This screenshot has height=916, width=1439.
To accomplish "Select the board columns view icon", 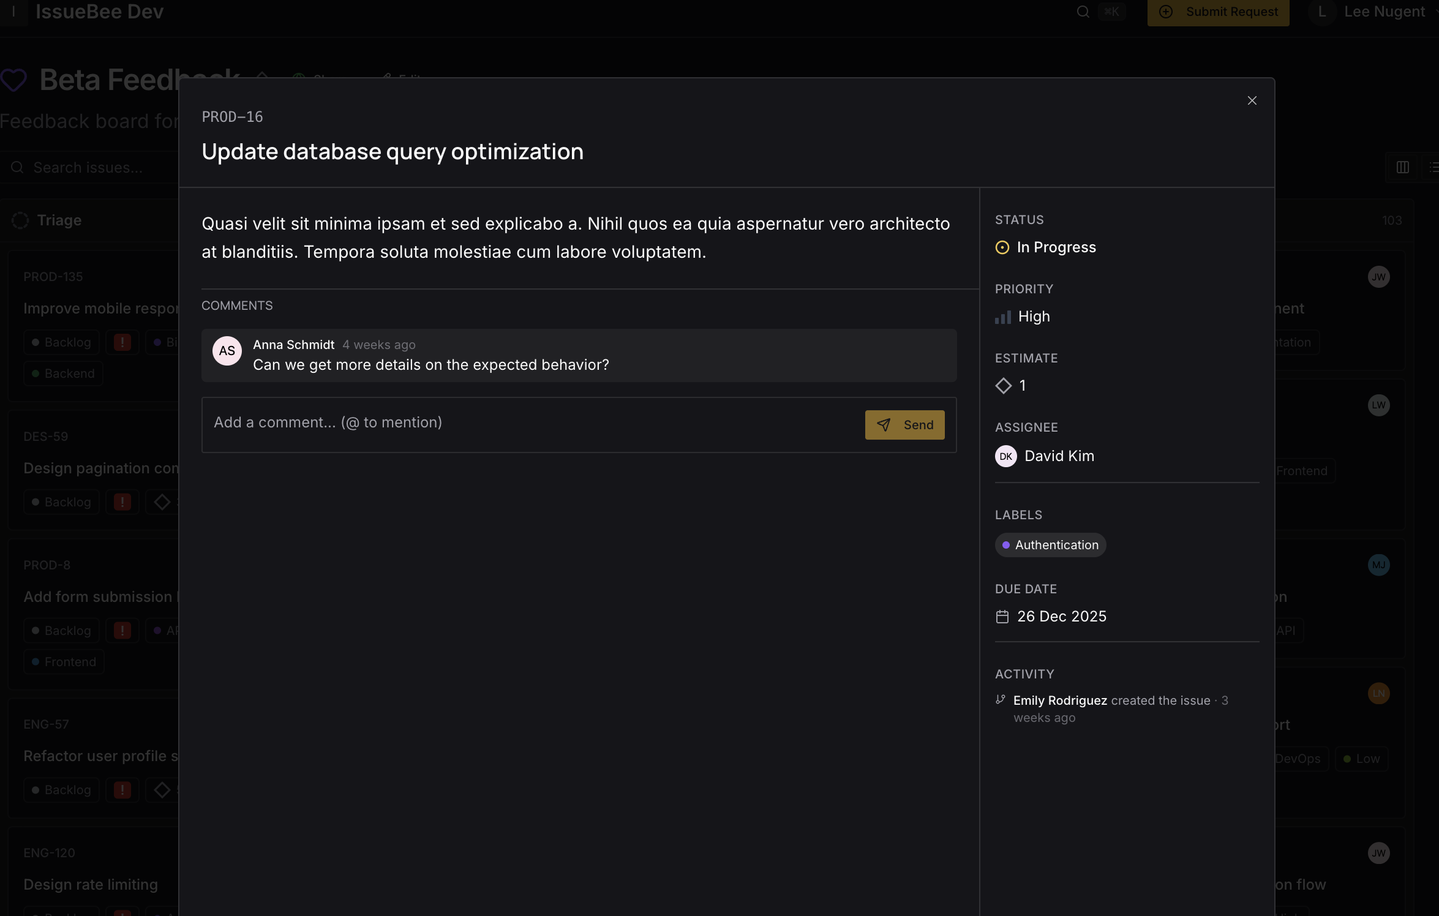I will tap(1402, 167).
